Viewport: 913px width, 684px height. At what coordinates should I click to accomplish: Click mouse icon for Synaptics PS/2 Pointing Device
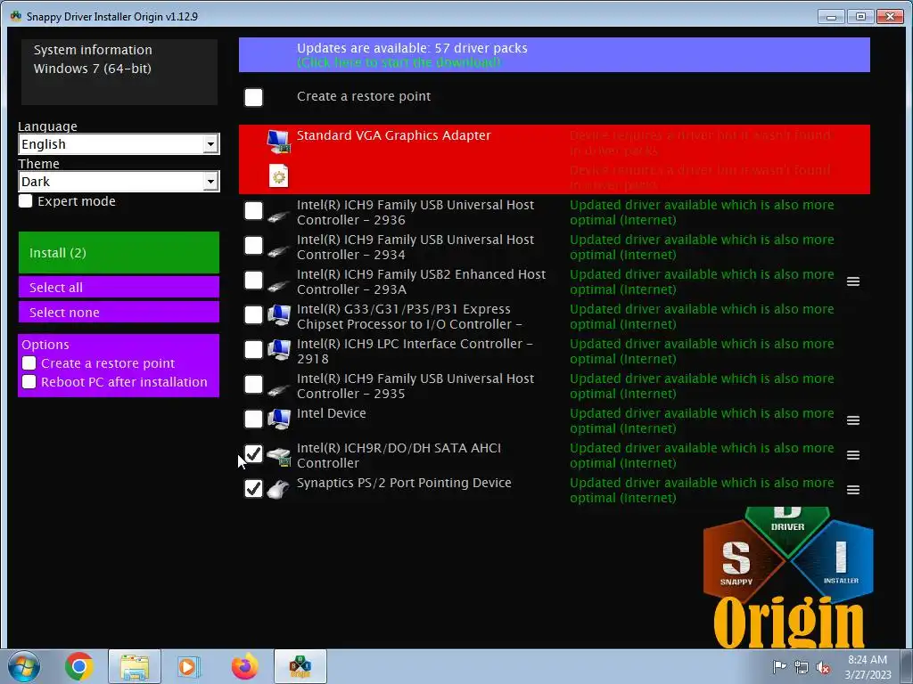(x=278, y=490)
